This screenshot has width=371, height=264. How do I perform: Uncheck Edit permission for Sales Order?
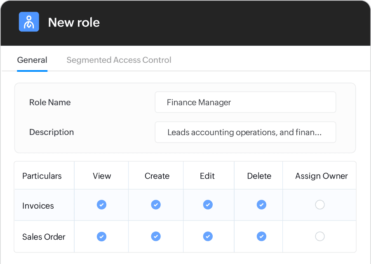tap(208, 236)
